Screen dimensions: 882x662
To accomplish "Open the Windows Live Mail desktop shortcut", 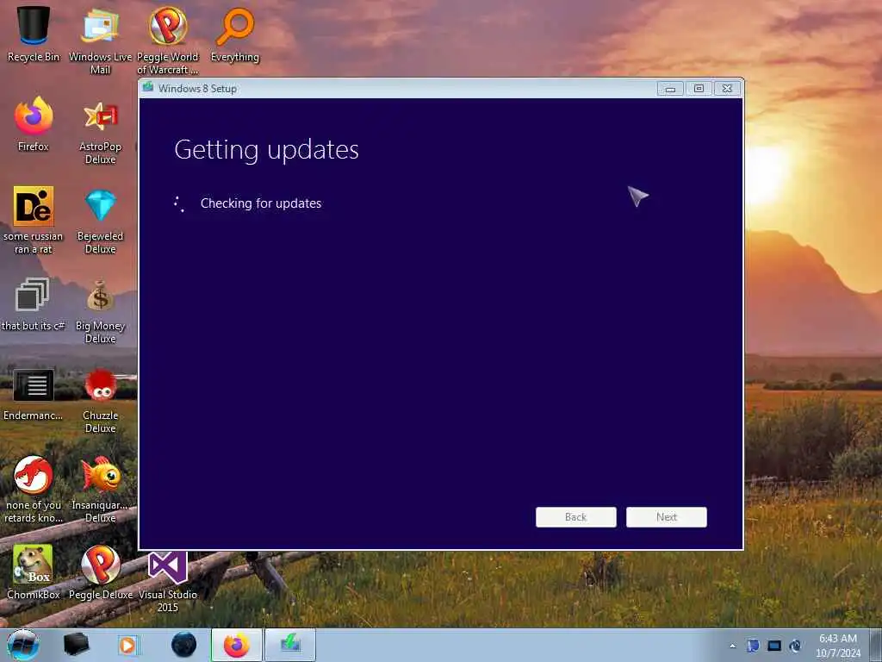I will tap(100, 40).
